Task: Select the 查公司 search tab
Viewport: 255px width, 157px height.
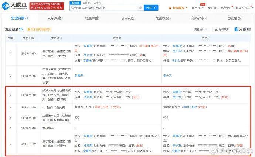Action: tap(75, 3)
